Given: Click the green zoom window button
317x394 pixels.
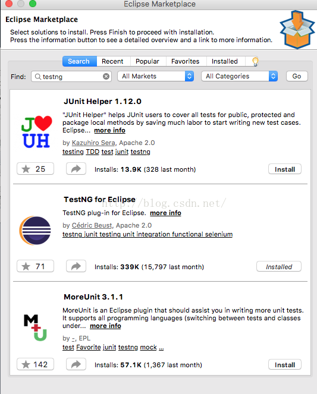Looking at the screenshot, I should pyautogui.click(x=33, y=4).
